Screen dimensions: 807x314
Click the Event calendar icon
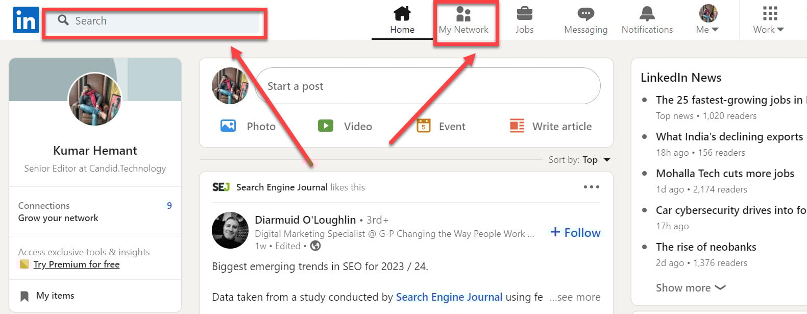[x=423, y=126]
